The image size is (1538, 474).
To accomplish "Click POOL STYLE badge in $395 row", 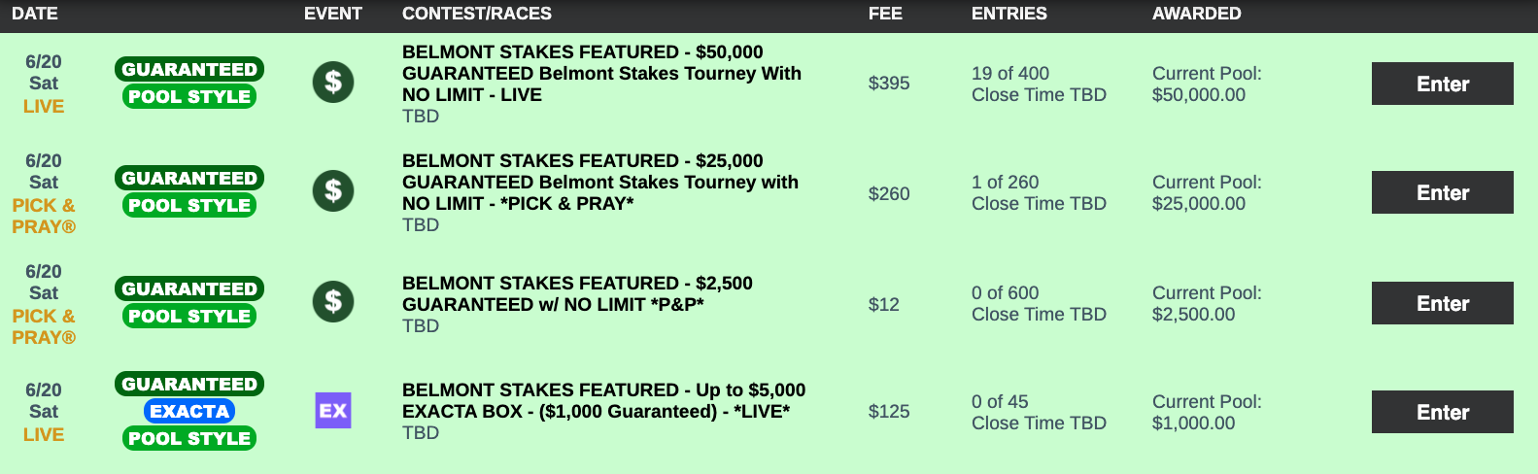I will (189, 96).
